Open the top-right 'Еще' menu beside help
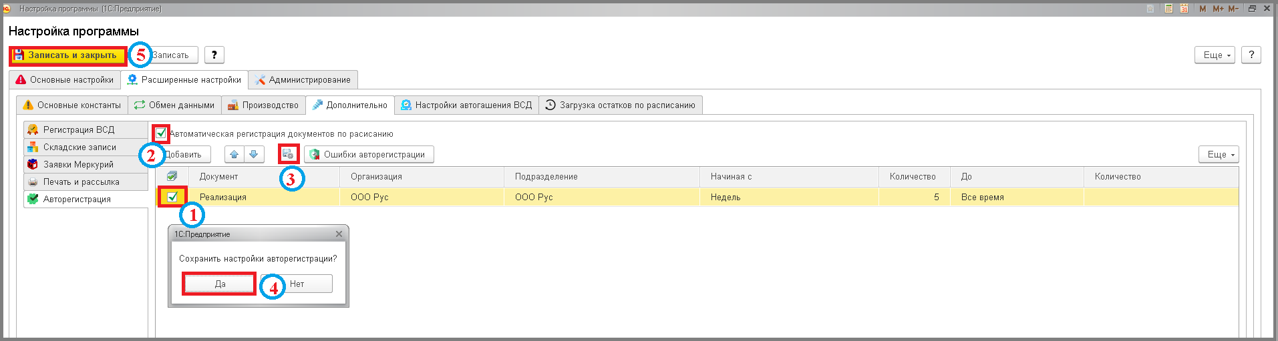 click(x=1215, y=55)
